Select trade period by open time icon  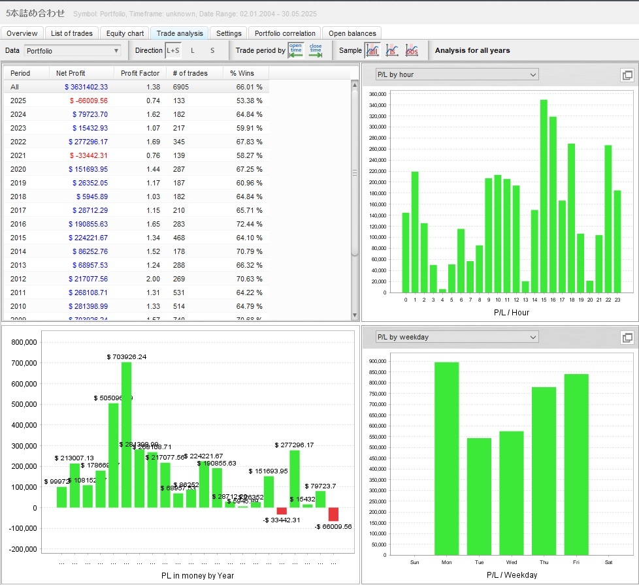(295, 50)
